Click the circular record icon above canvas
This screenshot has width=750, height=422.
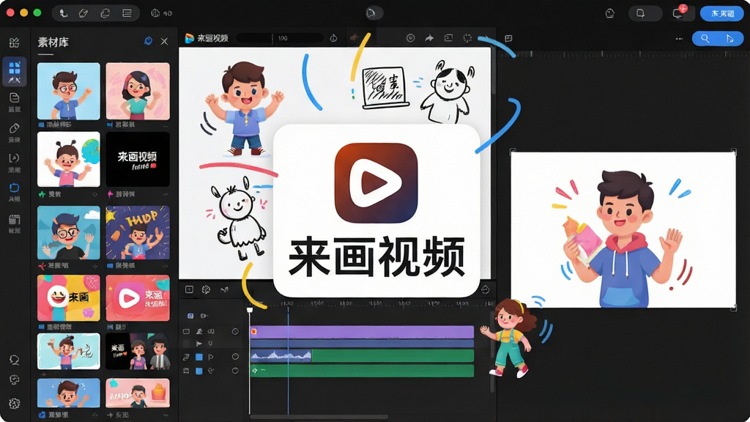(410, 38)
